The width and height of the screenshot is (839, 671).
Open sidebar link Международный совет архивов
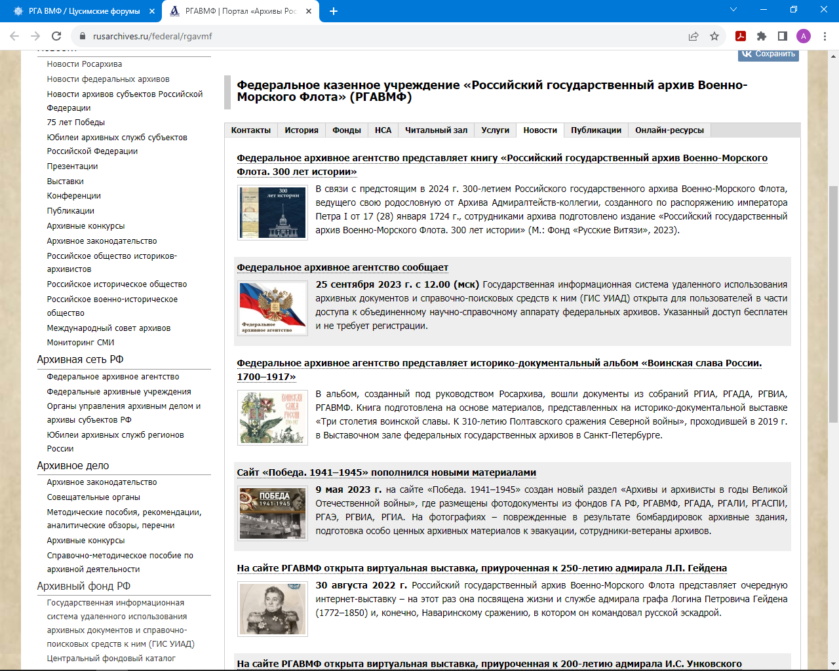point(109,328)
